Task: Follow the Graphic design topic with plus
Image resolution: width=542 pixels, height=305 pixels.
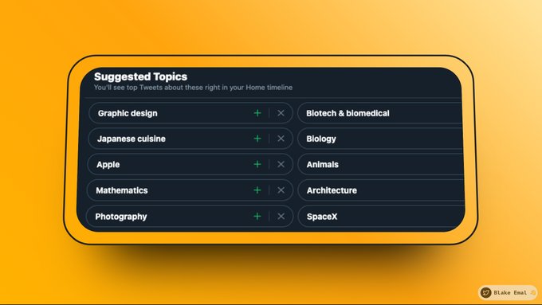Action: click(x=257, y=113)
